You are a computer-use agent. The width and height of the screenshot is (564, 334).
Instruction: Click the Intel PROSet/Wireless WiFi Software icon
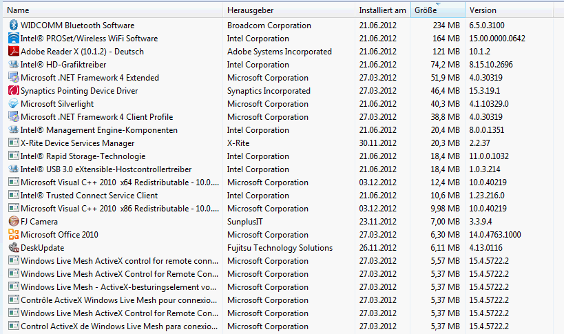pyautogui.click(x=13, y=39)
